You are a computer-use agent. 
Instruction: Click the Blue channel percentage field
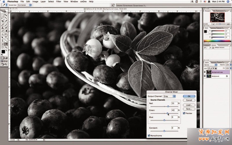coord(174,117)
